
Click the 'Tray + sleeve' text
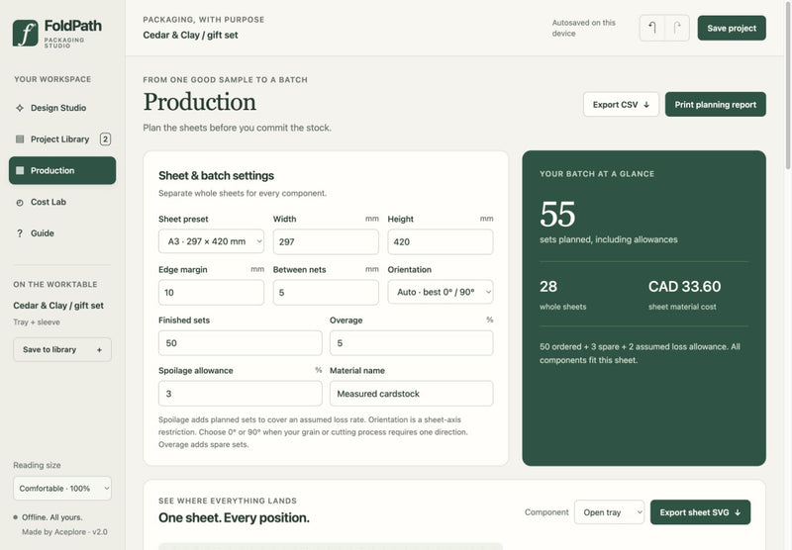tap(37, 321)
